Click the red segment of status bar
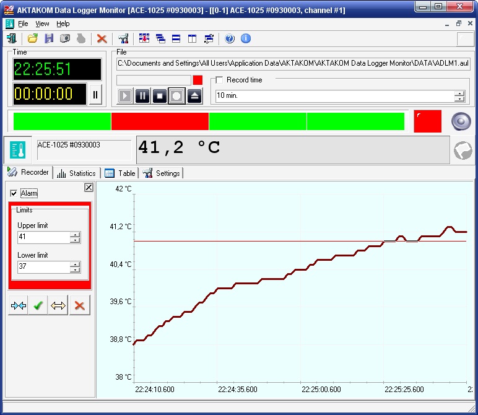This screenshot has height=415, width=478. [160, 121]
